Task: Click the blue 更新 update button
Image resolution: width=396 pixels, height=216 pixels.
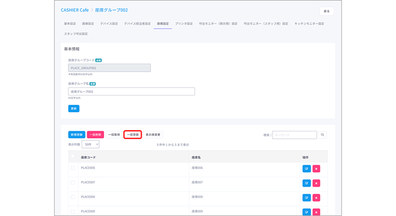Action: click(x=74, y=109)
